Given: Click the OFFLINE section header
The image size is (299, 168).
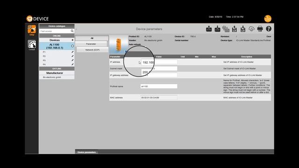Looking at the screenshot, I should 57,69.
